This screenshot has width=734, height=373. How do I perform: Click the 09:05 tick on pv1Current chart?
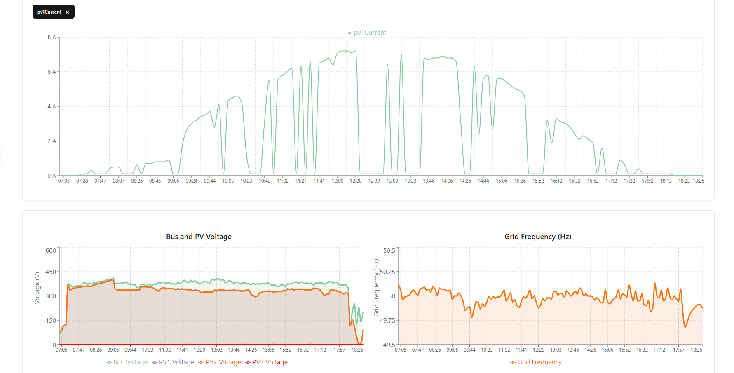(173, 181)
